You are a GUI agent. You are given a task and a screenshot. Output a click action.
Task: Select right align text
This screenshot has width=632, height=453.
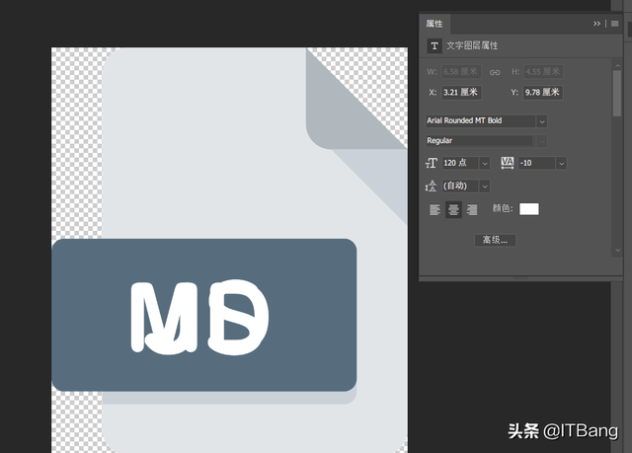tap(472, 210)
